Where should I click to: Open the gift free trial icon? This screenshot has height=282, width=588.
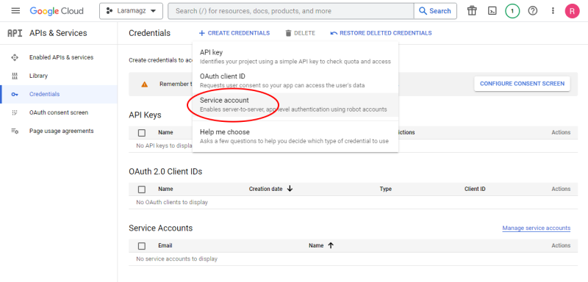472,11
